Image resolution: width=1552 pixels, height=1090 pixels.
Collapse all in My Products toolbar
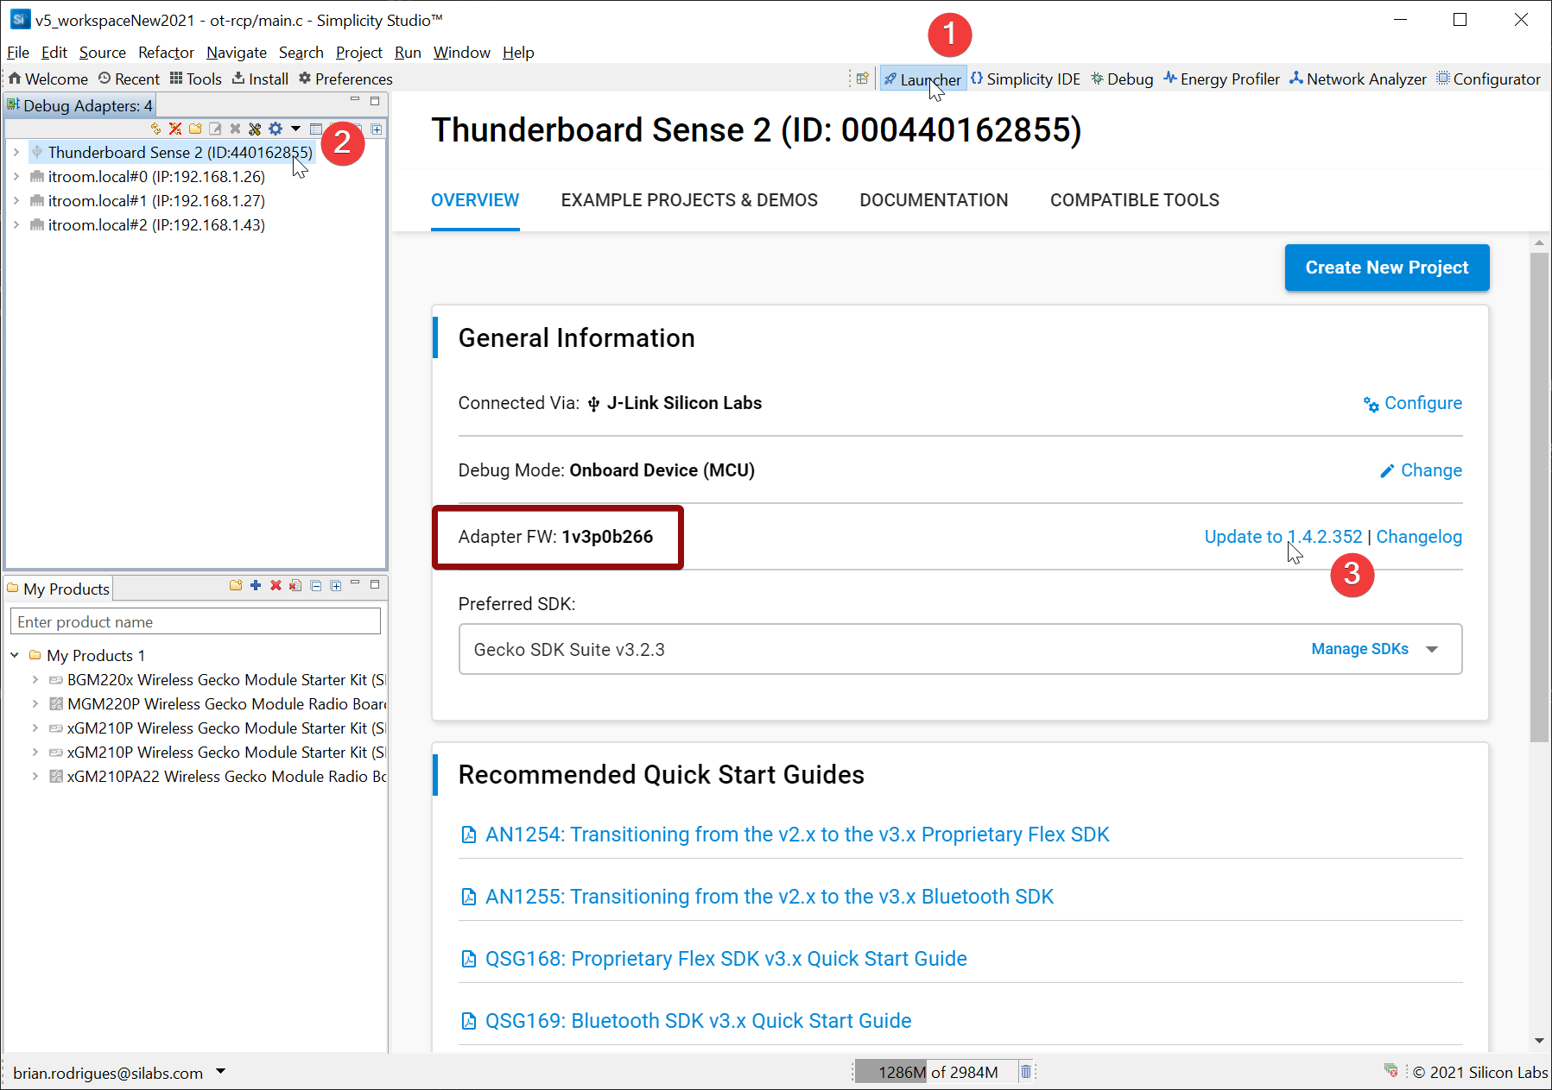316,586
